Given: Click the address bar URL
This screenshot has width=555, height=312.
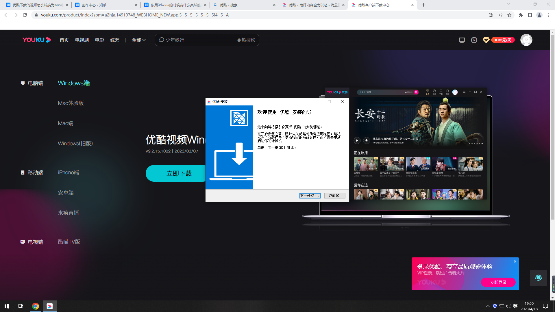Looking at the screenshot, I should click(135, 15).
